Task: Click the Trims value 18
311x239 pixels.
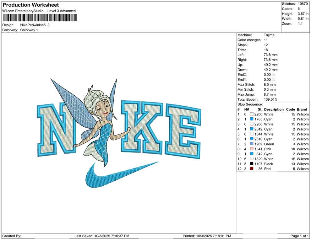Action: tap(266, 50)
